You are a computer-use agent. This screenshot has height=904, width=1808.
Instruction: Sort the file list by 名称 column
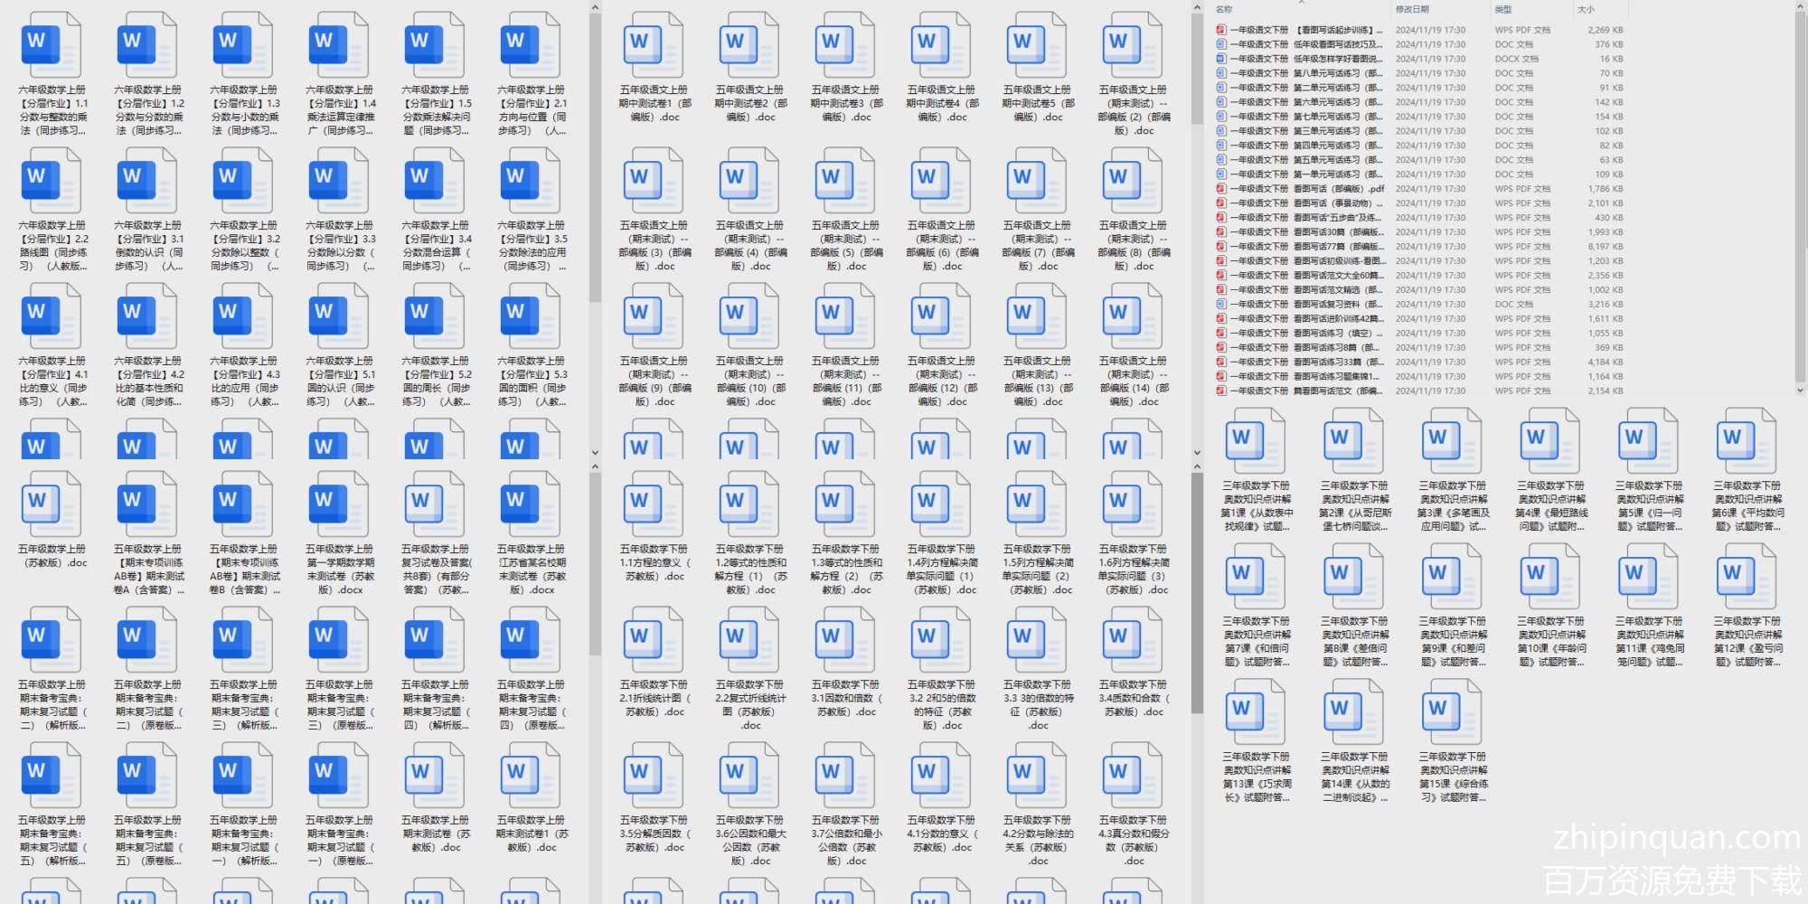[1224, 9]
